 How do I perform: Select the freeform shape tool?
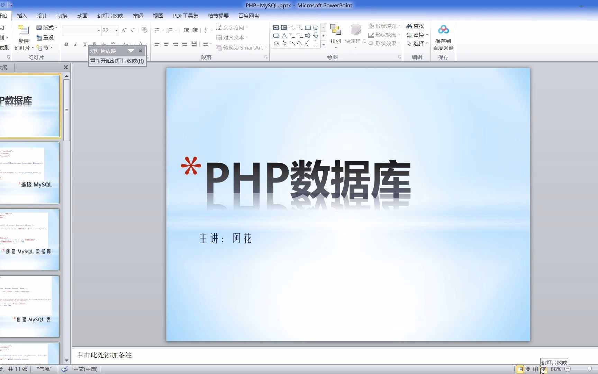click(x=276, y=43)
